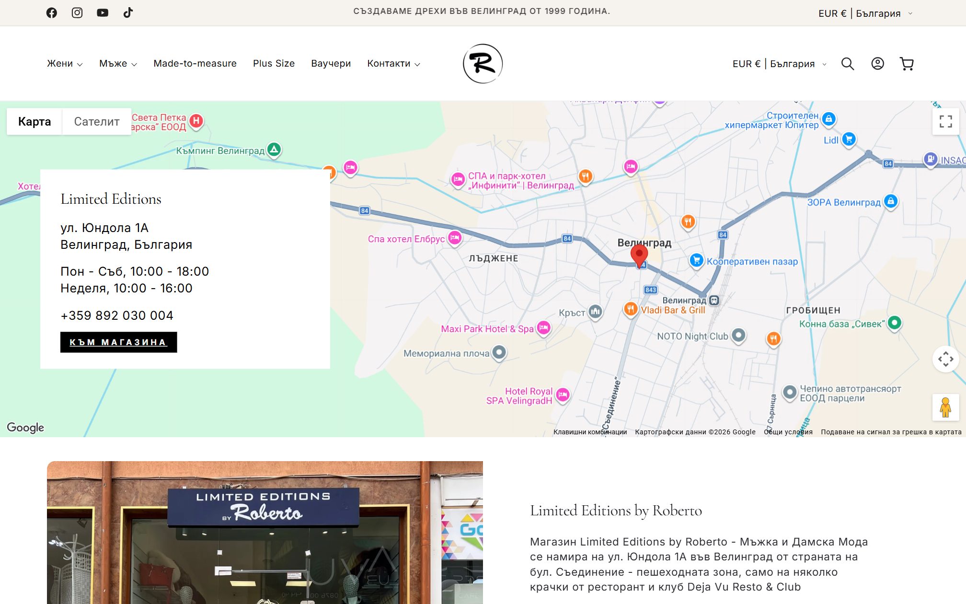
Task: Click the red store location pin
Action: [x=639, y=256]
